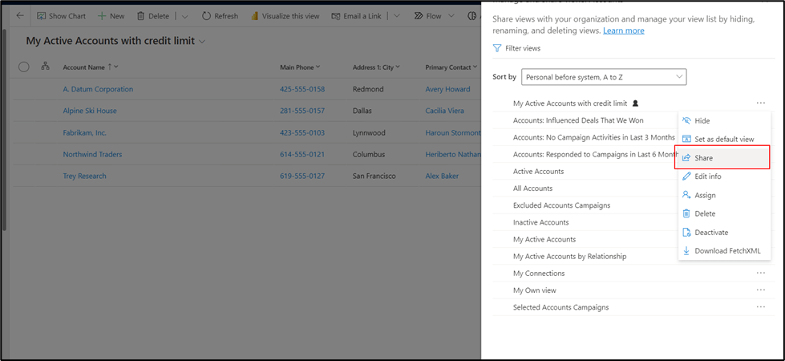785x361 pixels.
Task: Click the Filter views funnel icon
Action: coord(498,49)
